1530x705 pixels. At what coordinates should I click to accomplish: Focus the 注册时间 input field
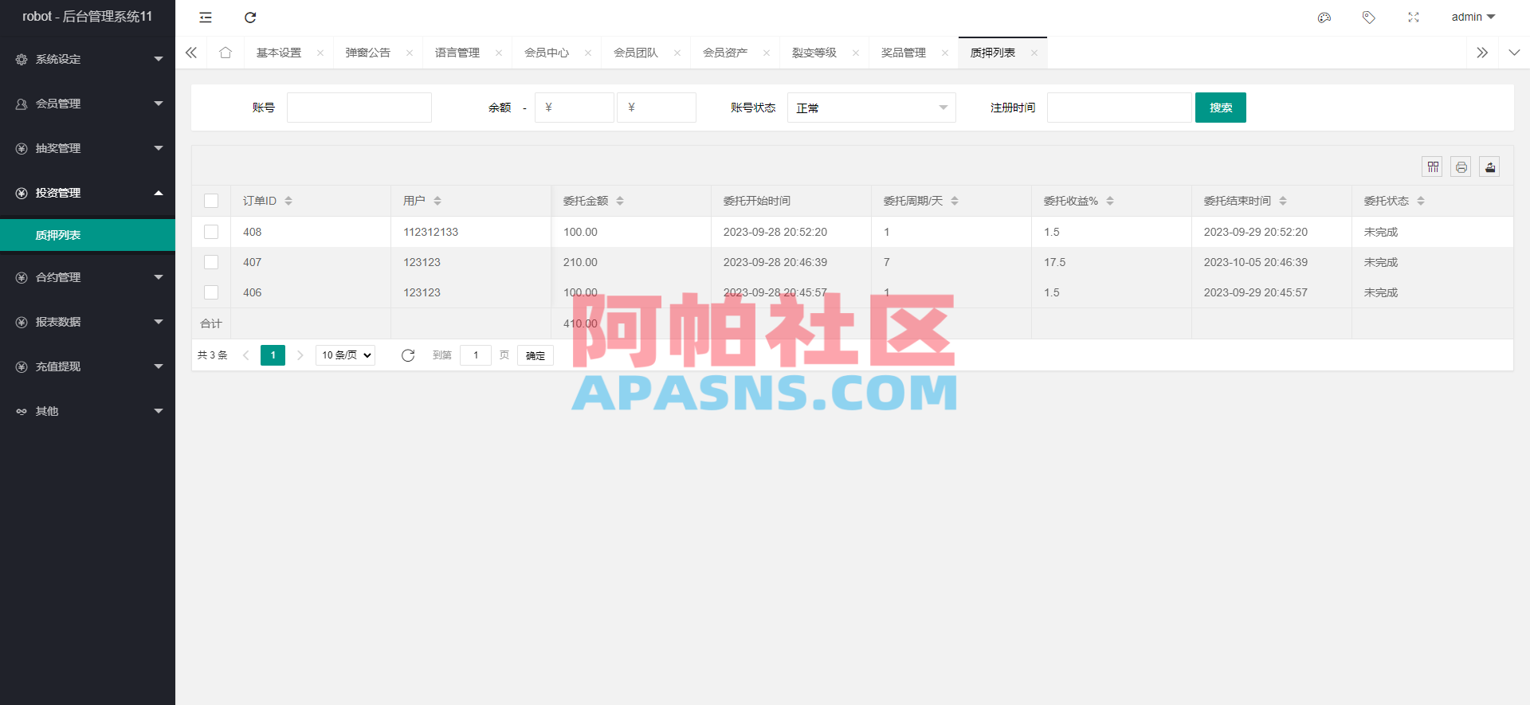1120,108
